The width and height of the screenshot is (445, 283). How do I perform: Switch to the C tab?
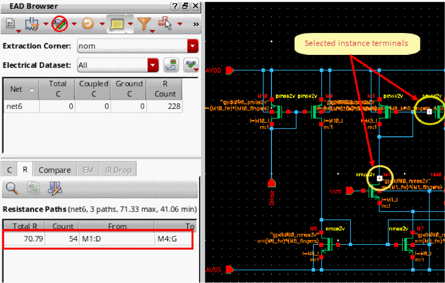click(10, 170)
